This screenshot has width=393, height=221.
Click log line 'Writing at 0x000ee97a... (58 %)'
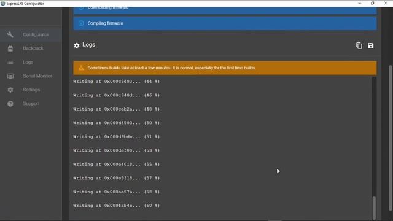pos(116,192)
